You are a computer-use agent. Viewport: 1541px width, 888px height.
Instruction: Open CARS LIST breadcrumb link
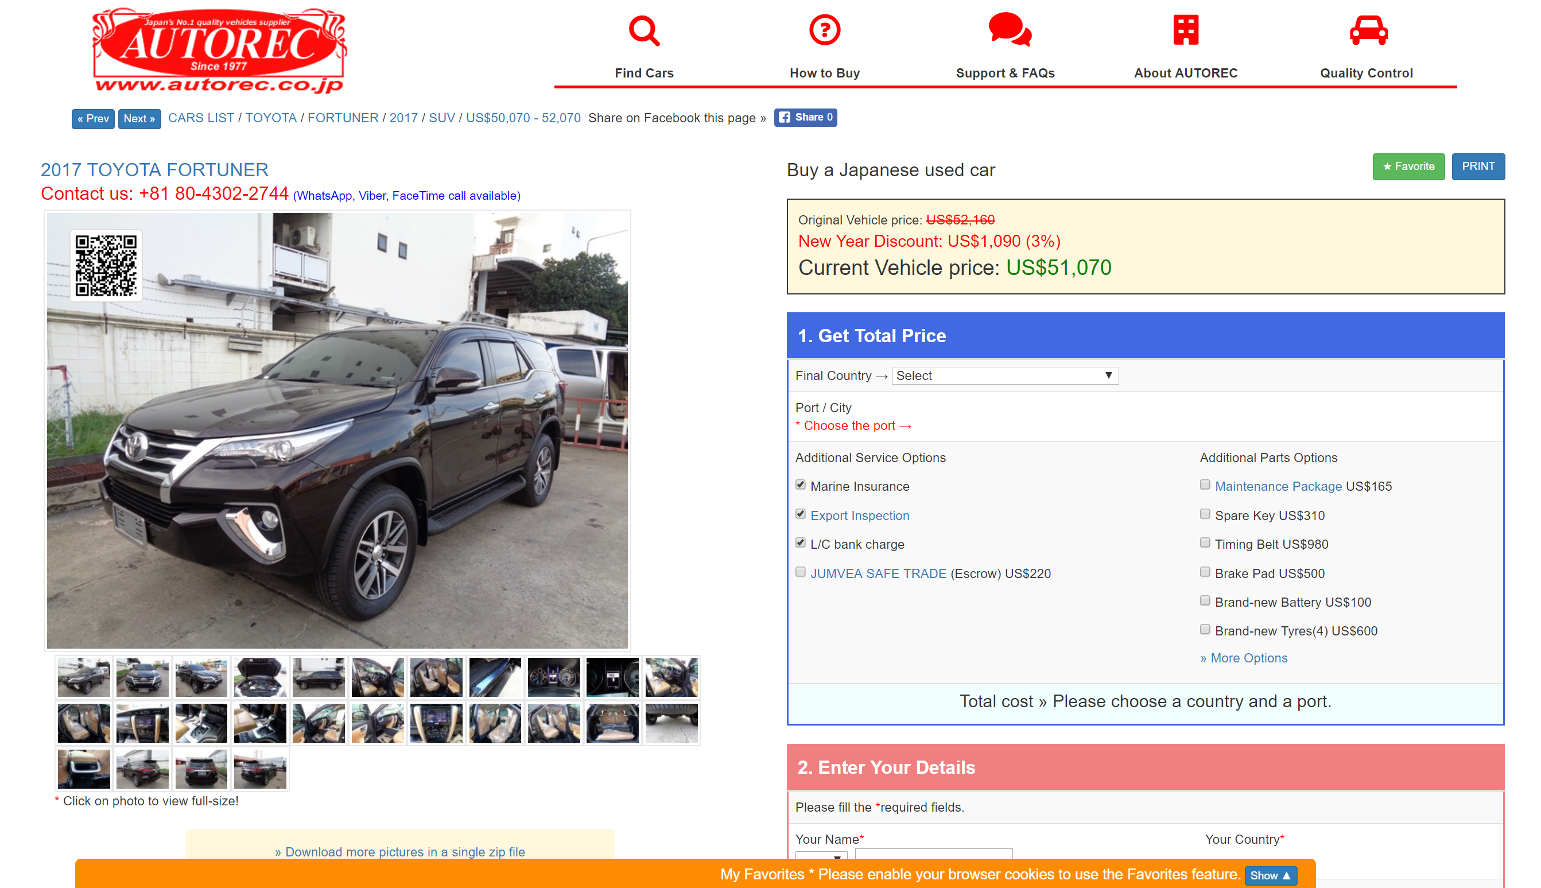point(201,118)
